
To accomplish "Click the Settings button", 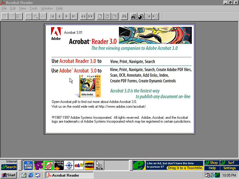I will click(229, 168).
